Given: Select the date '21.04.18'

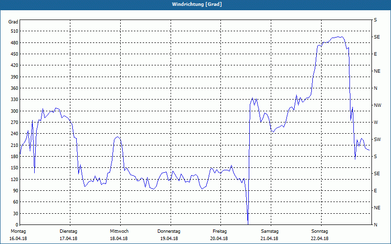Looking at the screenshot, I should pos(269,239).
